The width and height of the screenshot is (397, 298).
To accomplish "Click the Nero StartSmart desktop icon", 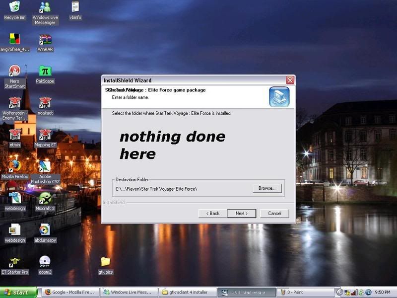I will (x=14, y=72).
